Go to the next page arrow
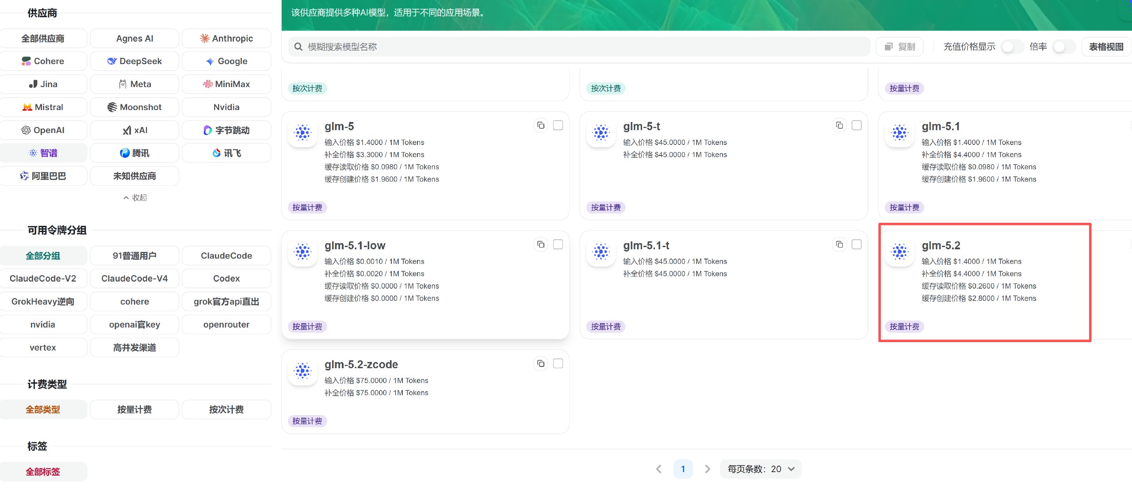Image resolution: width=1132 pixels, height=488 pixels. (x=707, y=469)
